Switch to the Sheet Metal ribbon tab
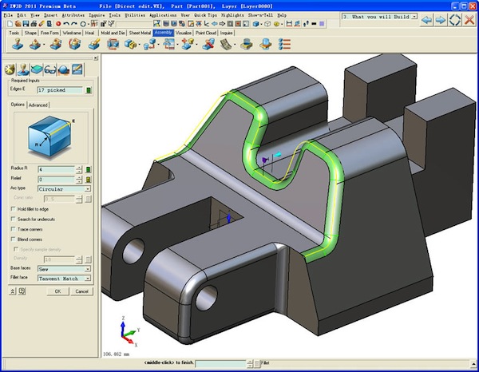The height and width of the screenshot is (372, 479). click(x=140, y=33)
